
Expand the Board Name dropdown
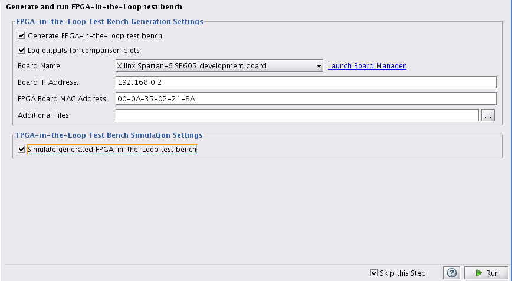click(x=319, y=66)
